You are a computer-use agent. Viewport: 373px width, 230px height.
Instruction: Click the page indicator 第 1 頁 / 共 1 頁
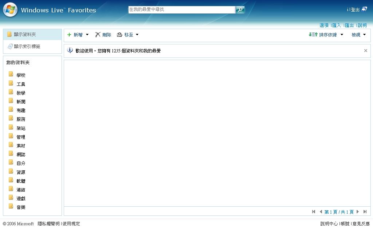339,212
